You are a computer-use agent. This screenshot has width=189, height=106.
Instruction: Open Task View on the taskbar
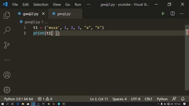coord(12,104)
